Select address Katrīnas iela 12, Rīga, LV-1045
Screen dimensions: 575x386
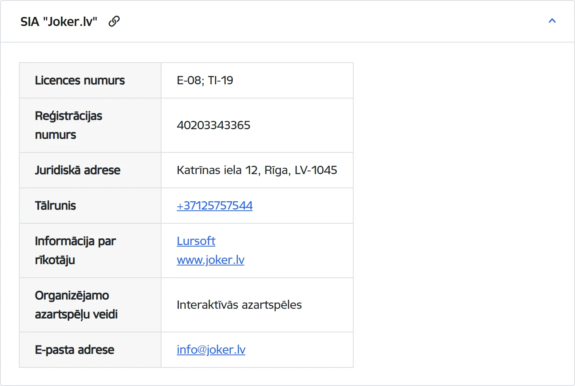coord(257,170)
